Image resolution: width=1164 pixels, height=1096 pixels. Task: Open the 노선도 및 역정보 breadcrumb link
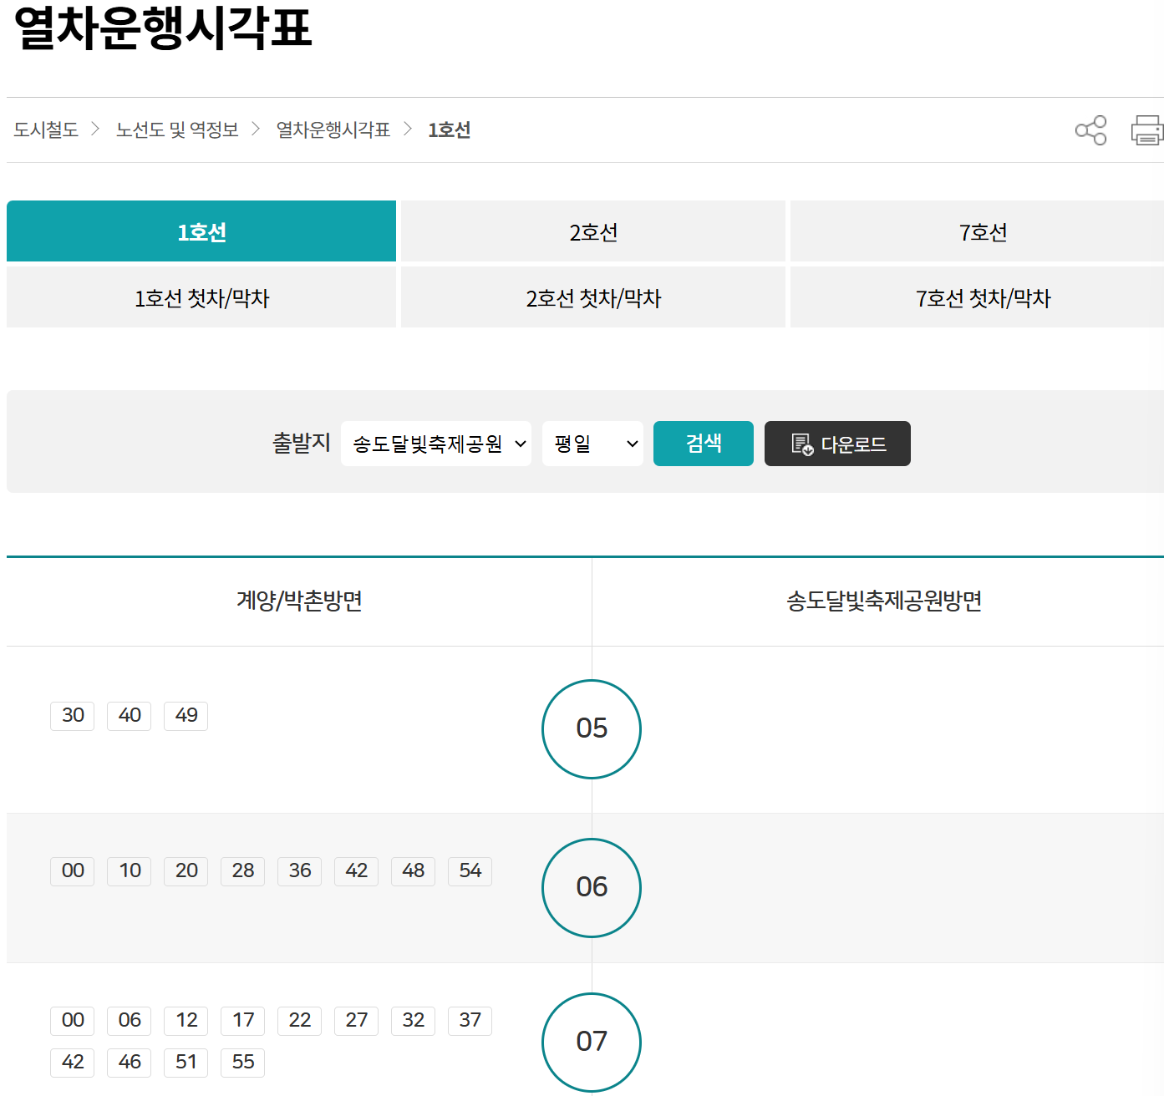177,129
